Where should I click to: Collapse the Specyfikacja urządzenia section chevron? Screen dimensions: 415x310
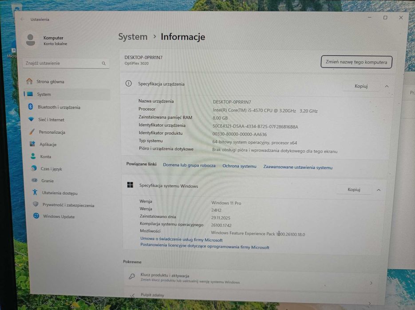(x=387, y=86)
